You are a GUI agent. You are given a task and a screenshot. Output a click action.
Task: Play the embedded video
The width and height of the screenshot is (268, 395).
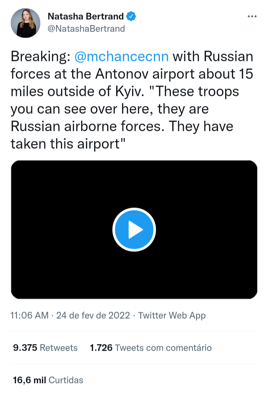tap(134, 229)
